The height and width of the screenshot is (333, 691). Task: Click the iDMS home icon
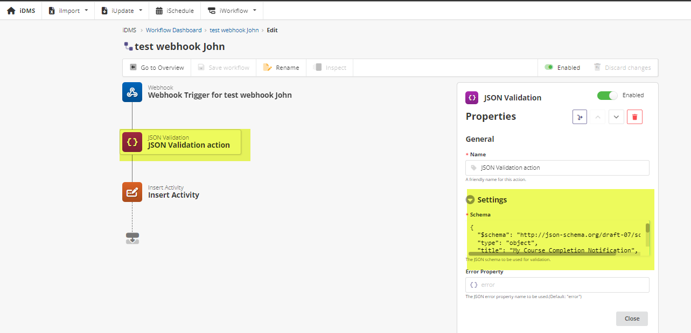tap(11, 10)
